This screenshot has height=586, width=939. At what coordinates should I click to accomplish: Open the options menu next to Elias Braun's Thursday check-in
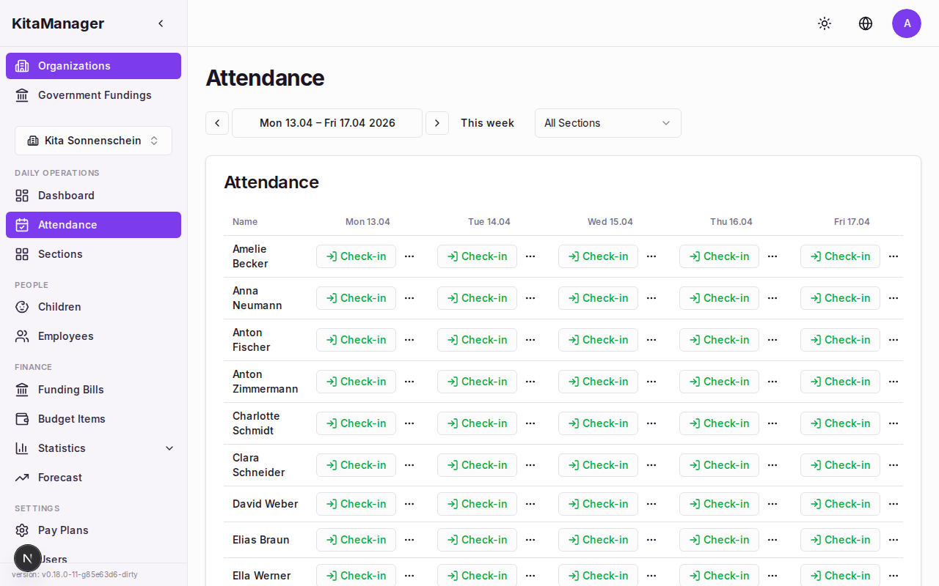pos(772,540)
